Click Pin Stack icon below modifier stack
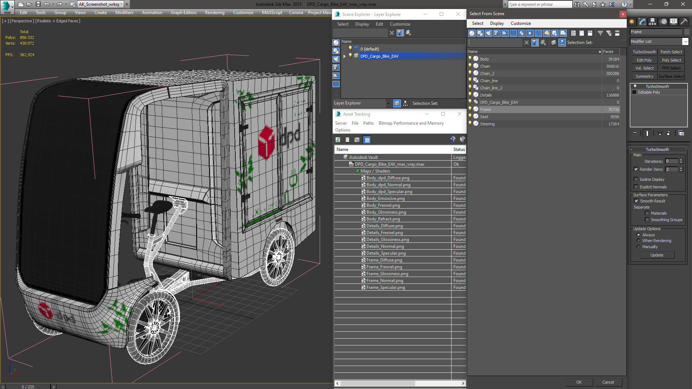Viewport: 692px width, 389px height. click(635, 133)
